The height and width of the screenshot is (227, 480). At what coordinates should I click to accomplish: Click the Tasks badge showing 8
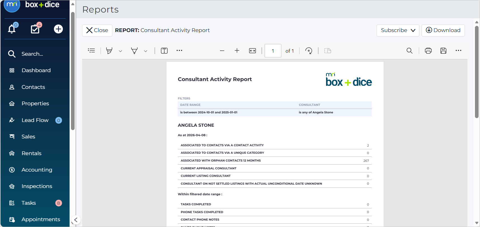[58, 203]
